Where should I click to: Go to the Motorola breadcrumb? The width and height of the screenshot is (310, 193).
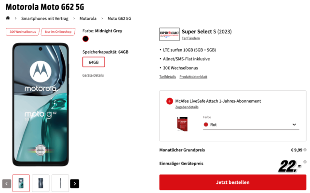click(x=88, y=18)
